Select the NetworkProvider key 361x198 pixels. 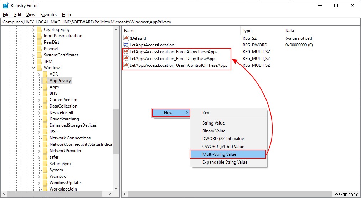tap(65, 151)
